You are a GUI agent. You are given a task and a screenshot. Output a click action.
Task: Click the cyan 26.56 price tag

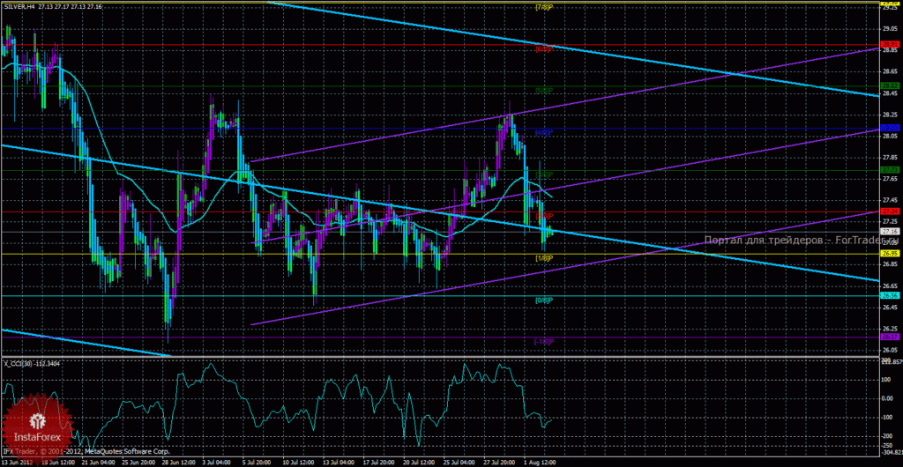[x=889, y=295]
